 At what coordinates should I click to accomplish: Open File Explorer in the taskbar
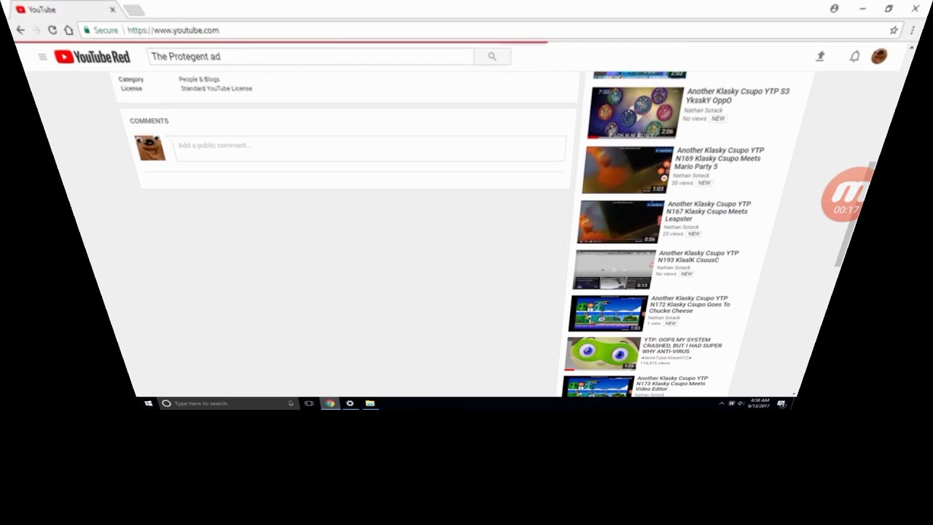coord(370,403)
